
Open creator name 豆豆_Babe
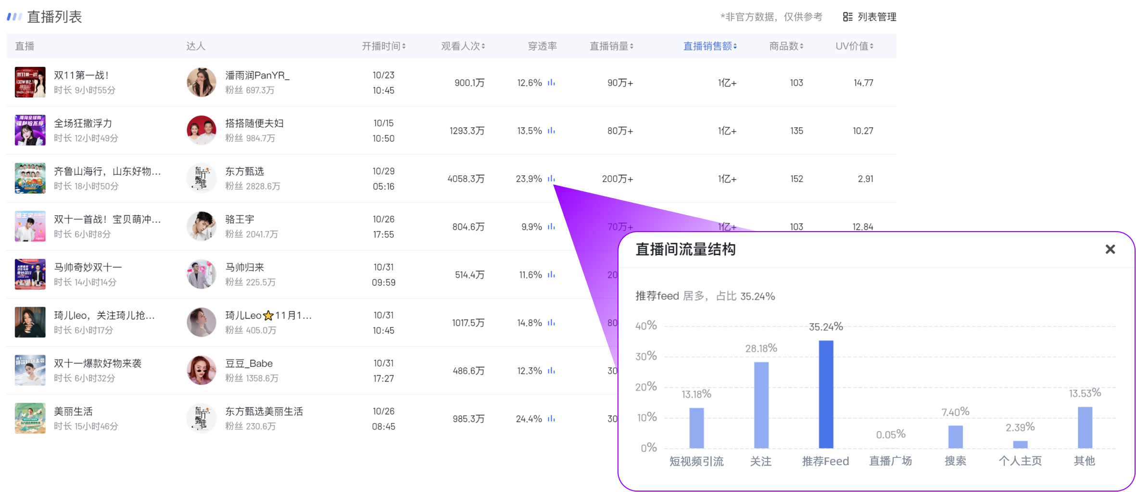[249, 364]
